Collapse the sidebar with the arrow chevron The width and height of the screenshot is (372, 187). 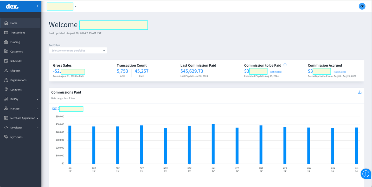37,6
